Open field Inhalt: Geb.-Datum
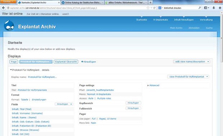Image resolution: width=223 pixels, height=136 pixels. tap(31, 122)
